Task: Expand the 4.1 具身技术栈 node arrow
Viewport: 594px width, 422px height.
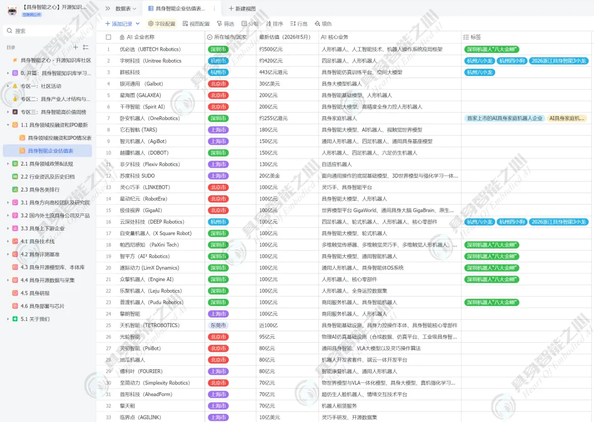Action: (x=8, y=242)
